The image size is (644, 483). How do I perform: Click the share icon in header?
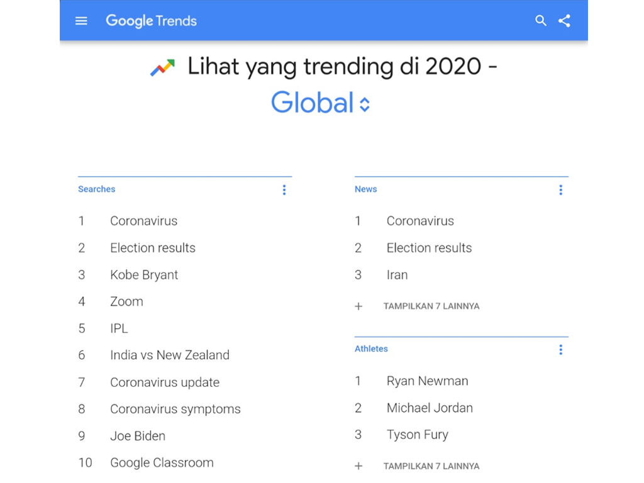tap(565, 21)
